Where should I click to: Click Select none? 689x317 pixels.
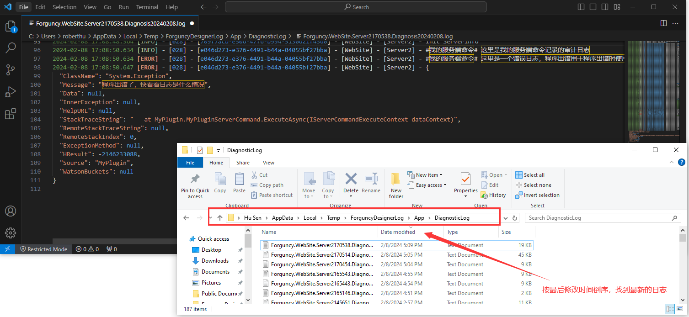pyautogui.click(x=533, y=185)
